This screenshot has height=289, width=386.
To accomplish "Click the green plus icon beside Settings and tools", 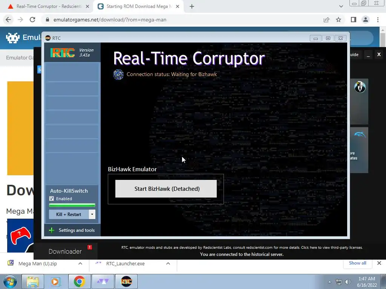I will tap(51, 230).
